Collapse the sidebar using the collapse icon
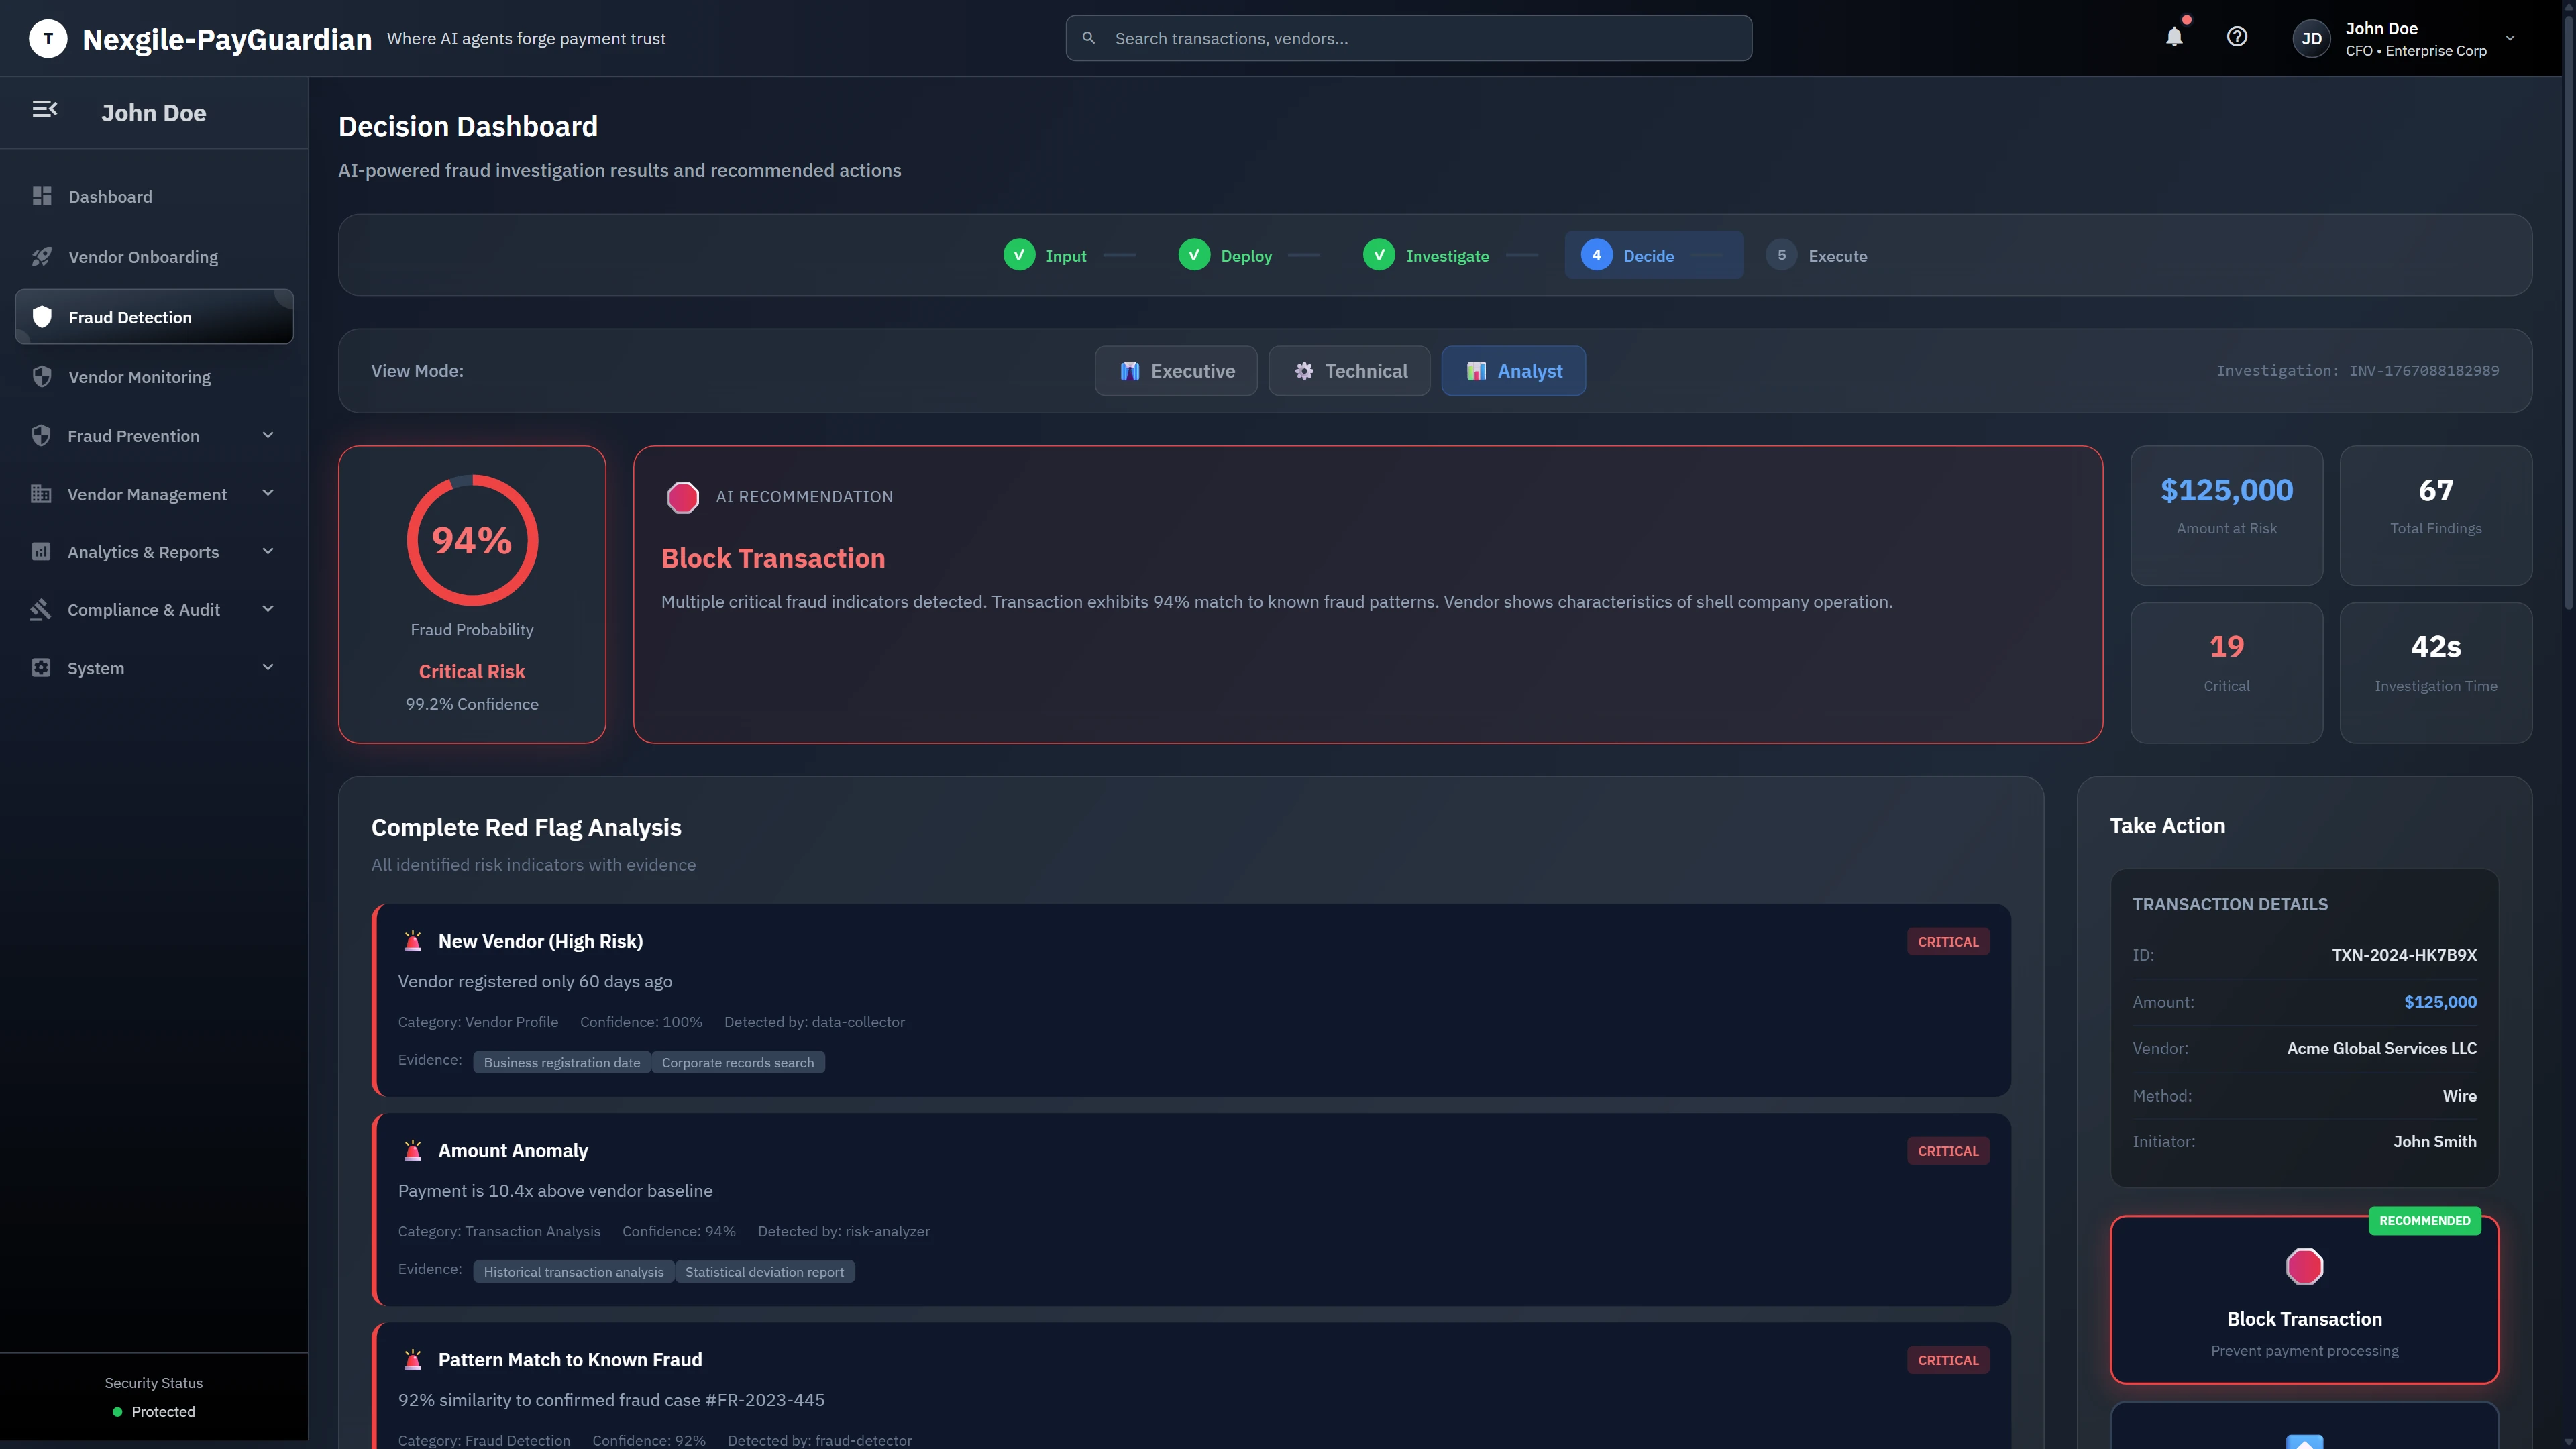Viewport: 2576px width, 1449px height. click(x=44, y=109)
